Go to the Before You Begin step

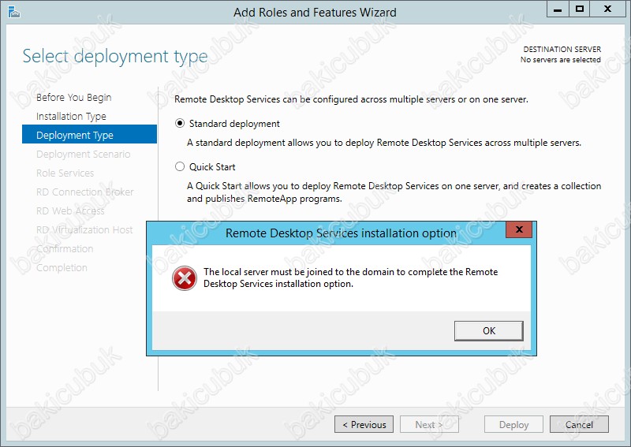tap(74, 98)
